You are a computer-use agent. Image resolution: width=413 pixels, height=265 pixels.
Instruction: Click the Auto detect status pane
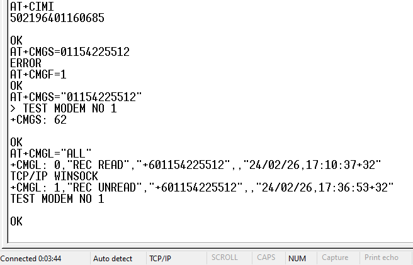(113, 258)
